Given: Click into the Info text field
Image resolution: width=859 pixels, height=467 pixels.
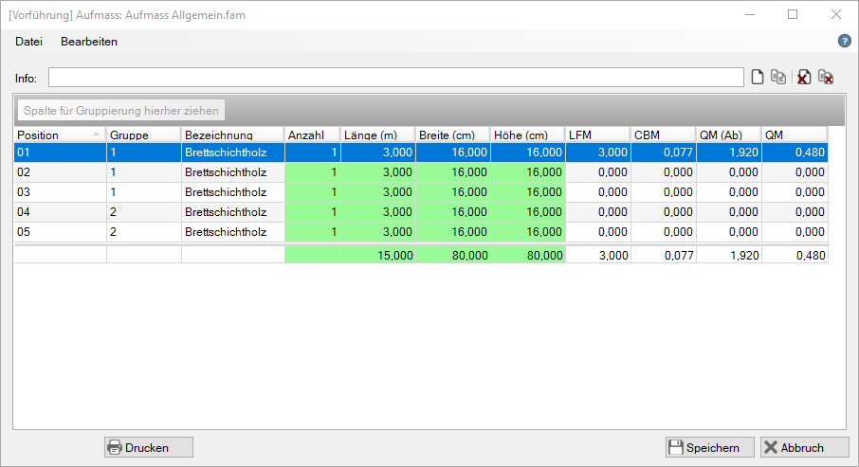Looking at the screenshot, I should coord(395,78).
